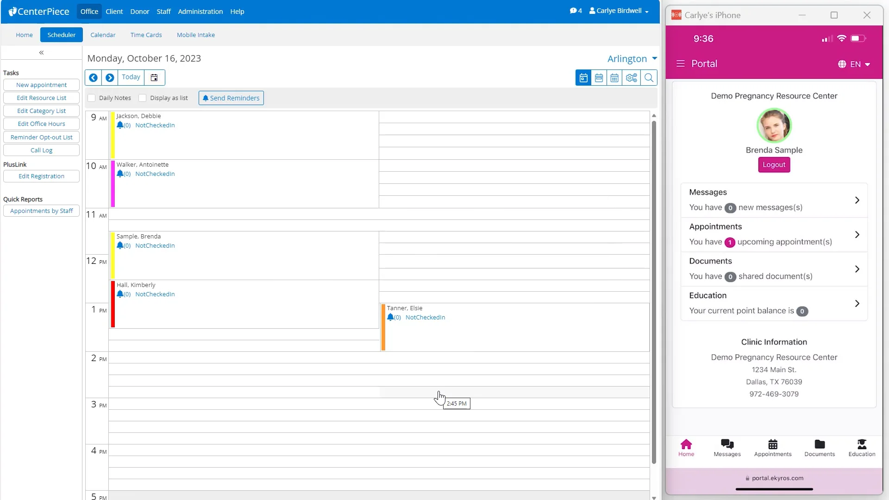Open the Administration menu
This screenshot has width=889, height=500.
click(x=200, y=12)
